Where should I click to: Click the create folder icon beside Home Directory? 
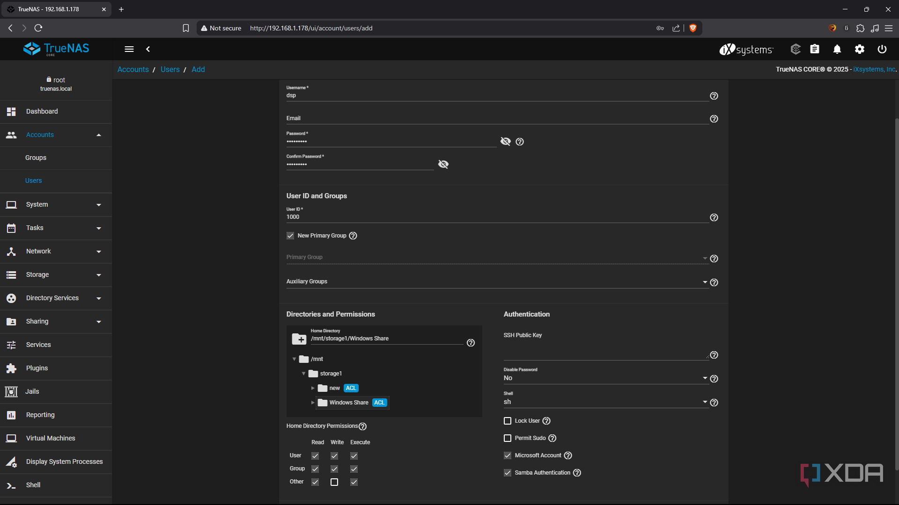pyautogui.click(x=299, y=339)
